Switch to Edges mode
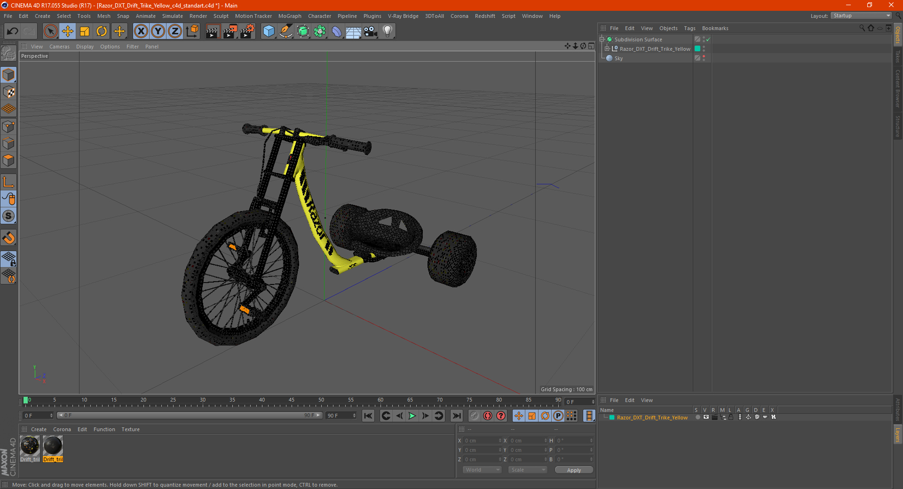Screen dimensions: 903x489 [8, 143]
